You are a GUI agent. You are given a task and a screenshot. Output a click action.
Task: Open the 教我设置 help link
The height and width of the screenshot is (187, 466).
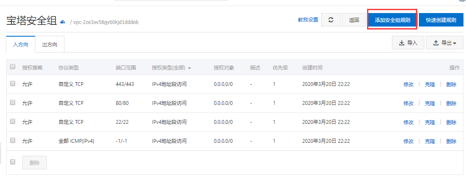(x=308, y=20)
